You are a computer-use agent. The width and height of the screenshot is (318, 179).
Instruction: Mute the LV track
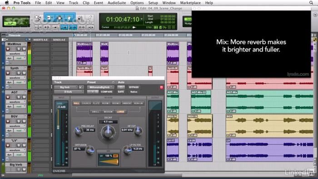pyautogui.click(x=24, y=145)
